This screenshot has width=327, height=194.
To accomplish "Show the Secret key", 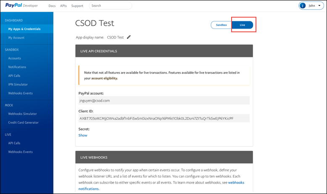I will click(83, 135).
